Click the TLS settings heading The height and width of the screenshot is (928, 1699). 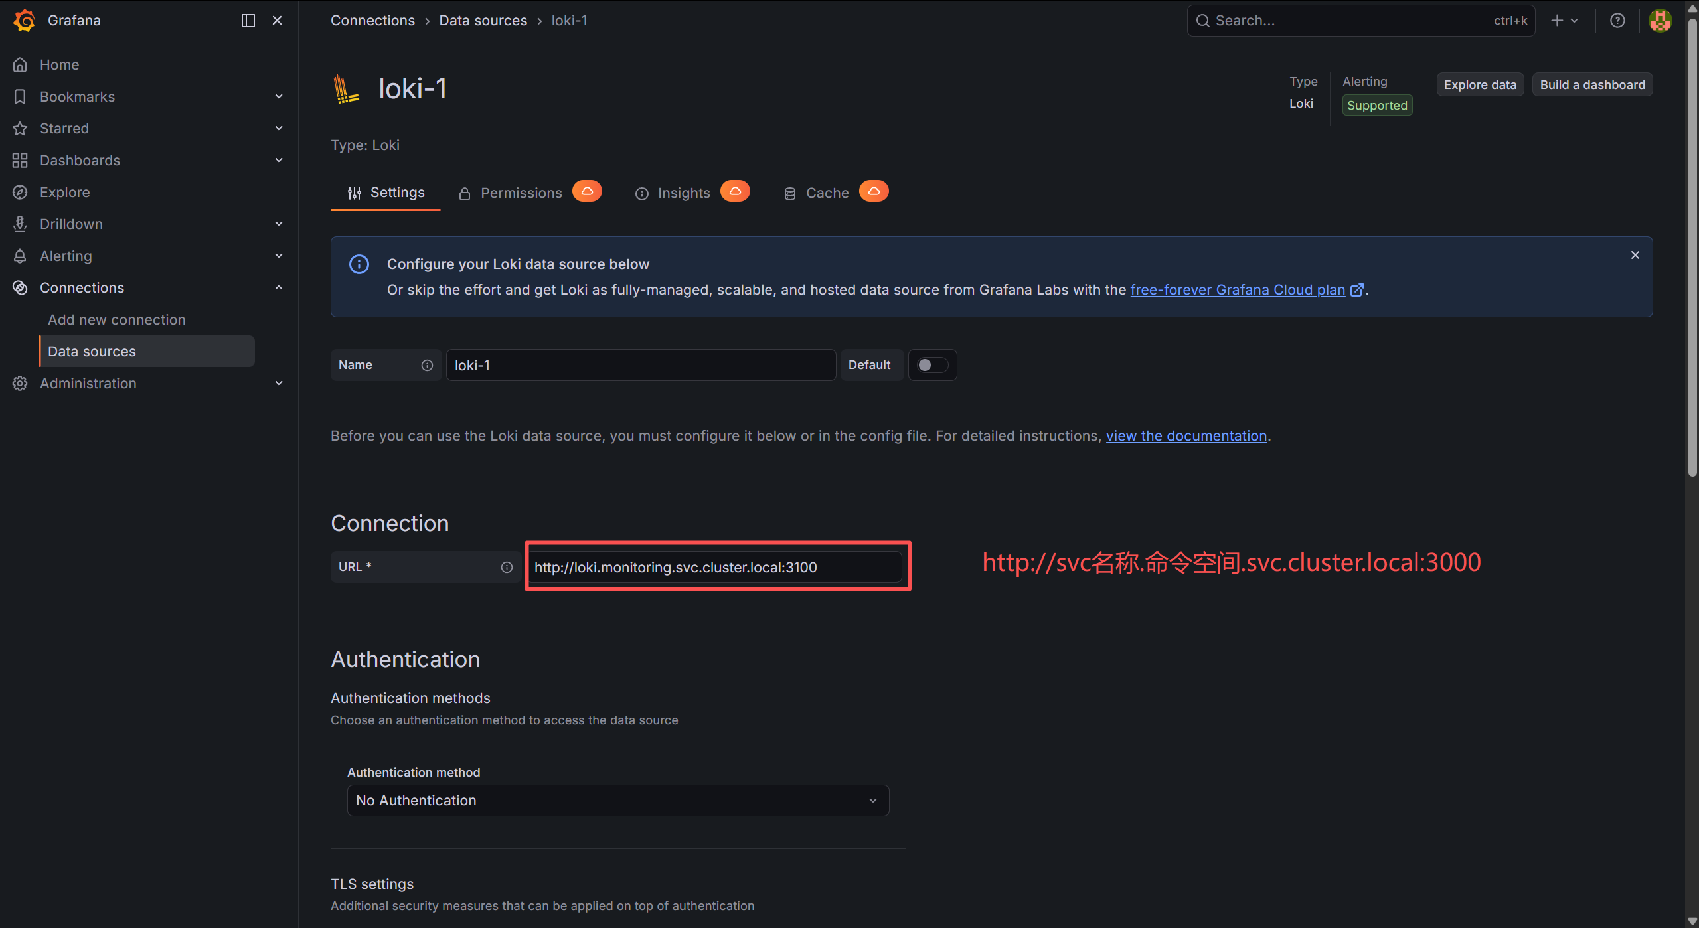click(372, 884)
